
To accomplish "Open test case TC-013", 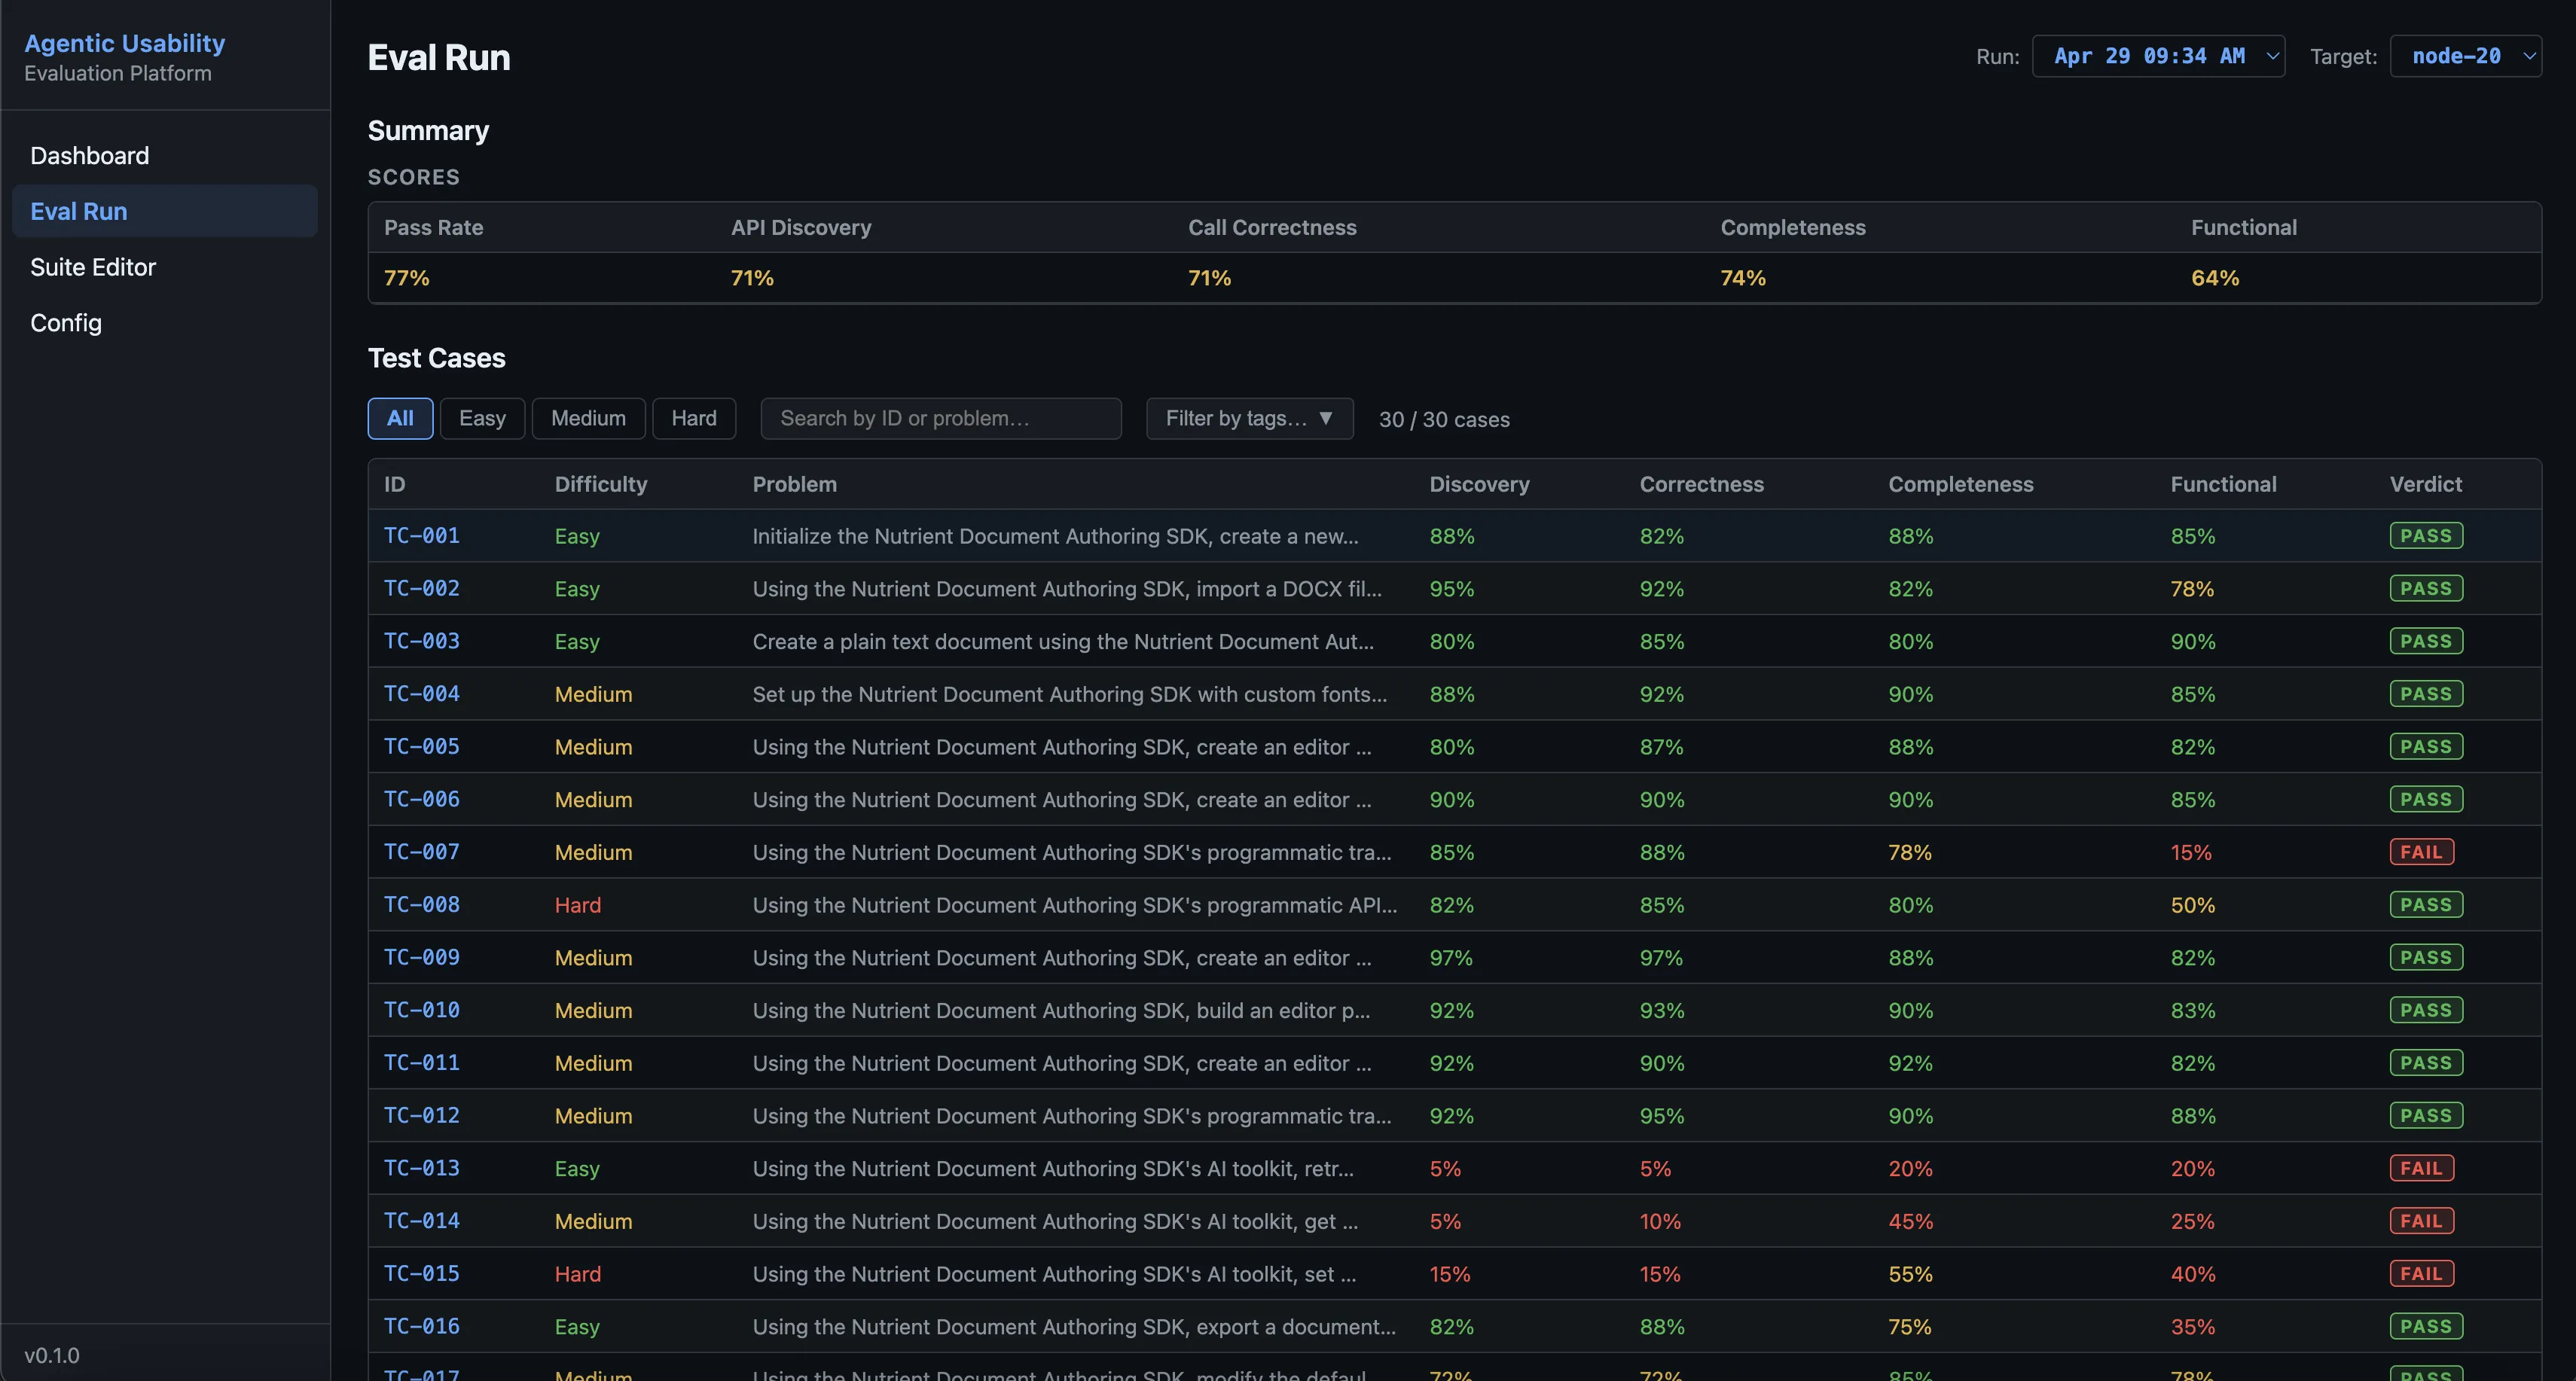I will coord(422,1168).
